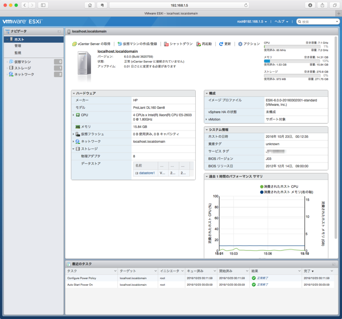Open 管理 under the host

tap(18, 46)
